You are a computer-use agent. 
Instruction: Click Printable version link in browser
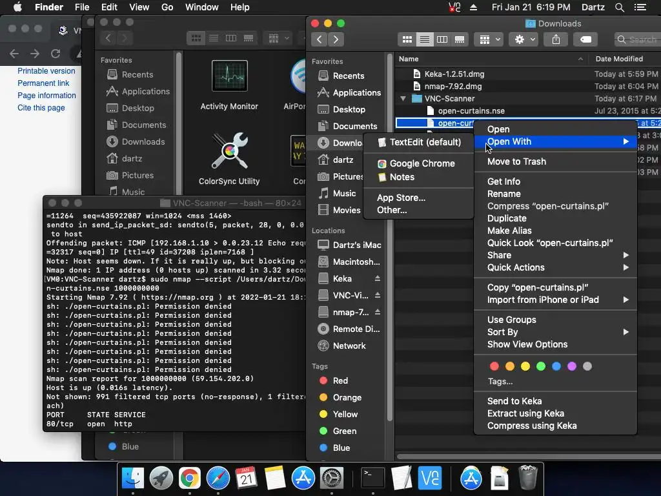point(46,71)
